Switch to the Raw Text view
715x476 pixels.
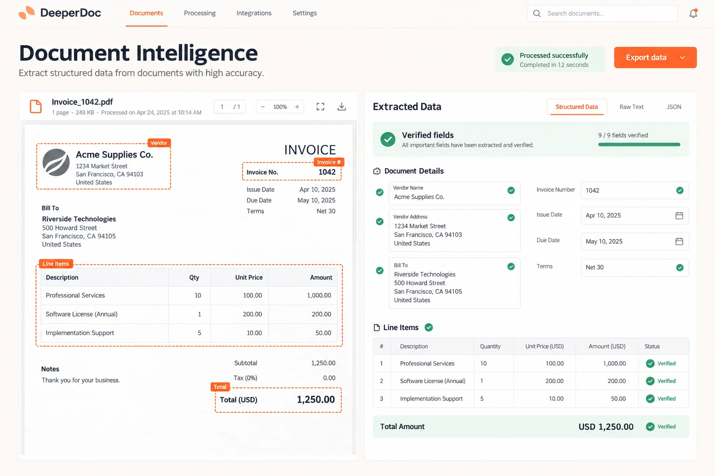tap(632, 107)
